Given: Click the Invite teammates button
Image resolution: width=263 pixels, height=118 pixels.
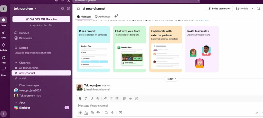Looking at the screenshot, I should pos(219,8).
